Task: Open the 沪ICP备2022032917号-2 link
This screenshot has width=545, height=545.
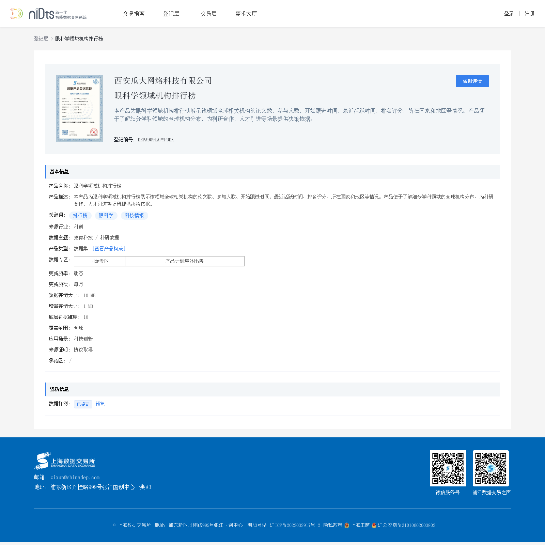Action: (295, 525)
